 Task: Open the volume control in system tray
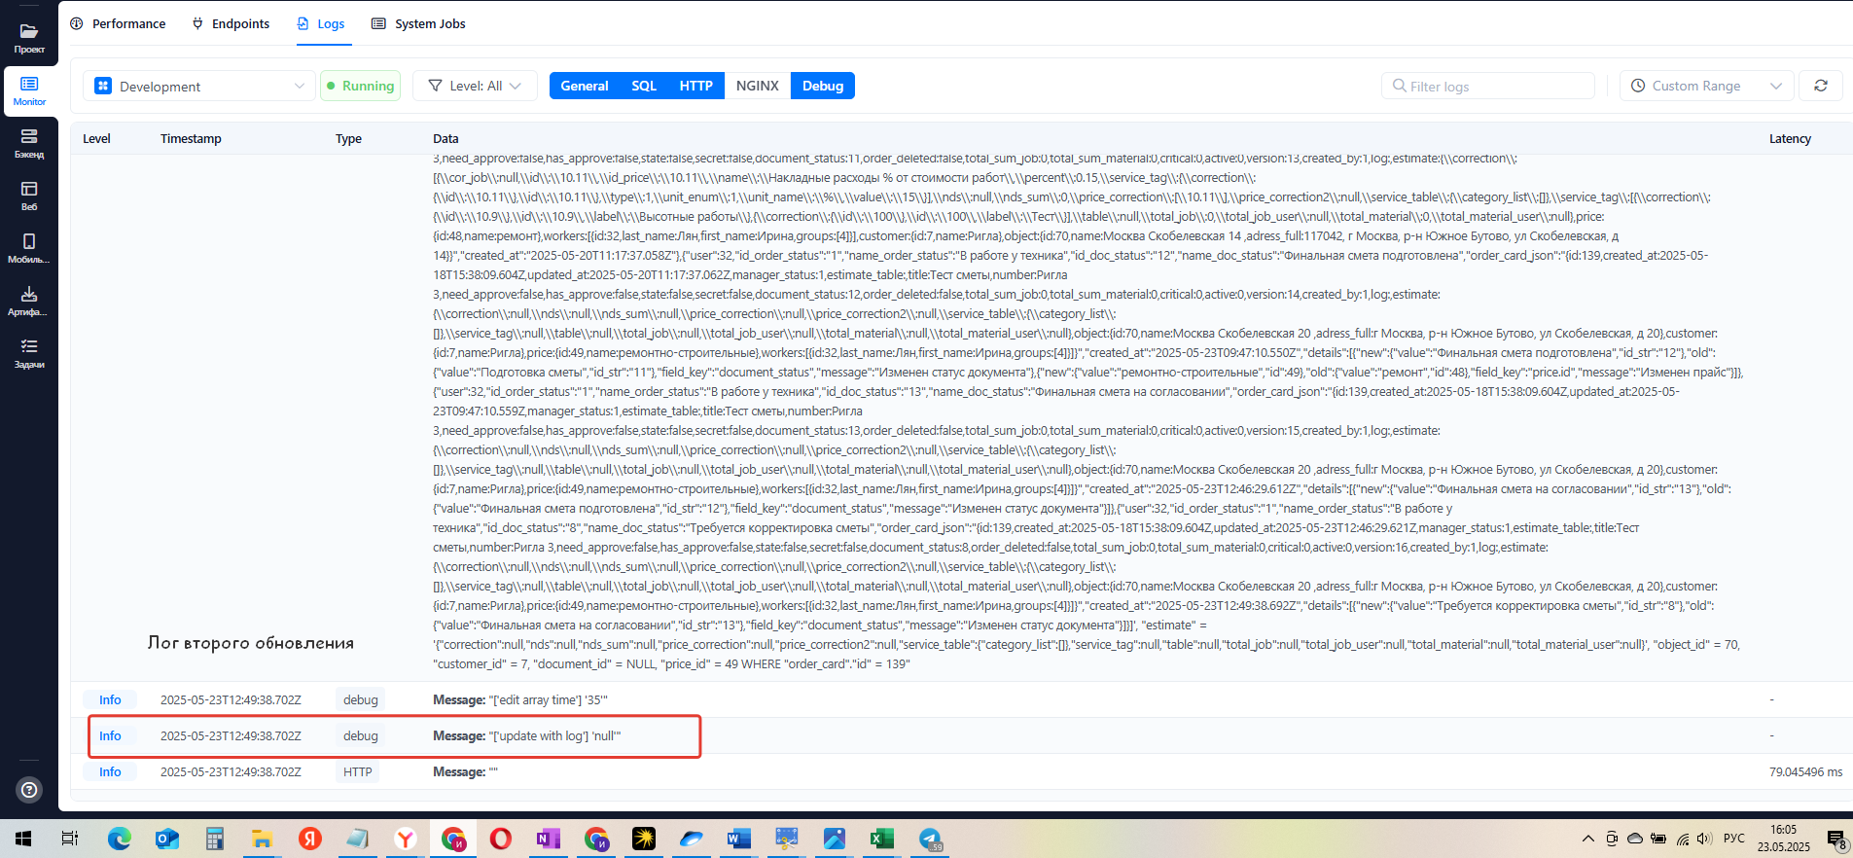tap(1704, 839)
